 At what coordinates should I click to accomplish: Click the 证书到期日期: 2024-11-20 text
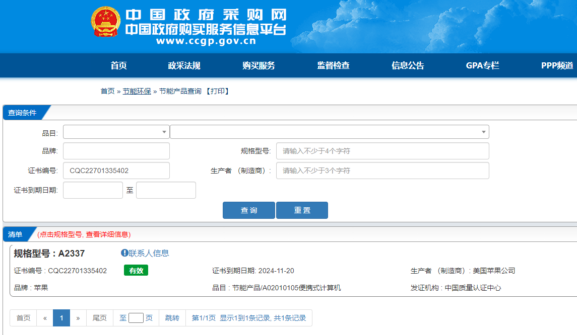click(x=253, y=271)
